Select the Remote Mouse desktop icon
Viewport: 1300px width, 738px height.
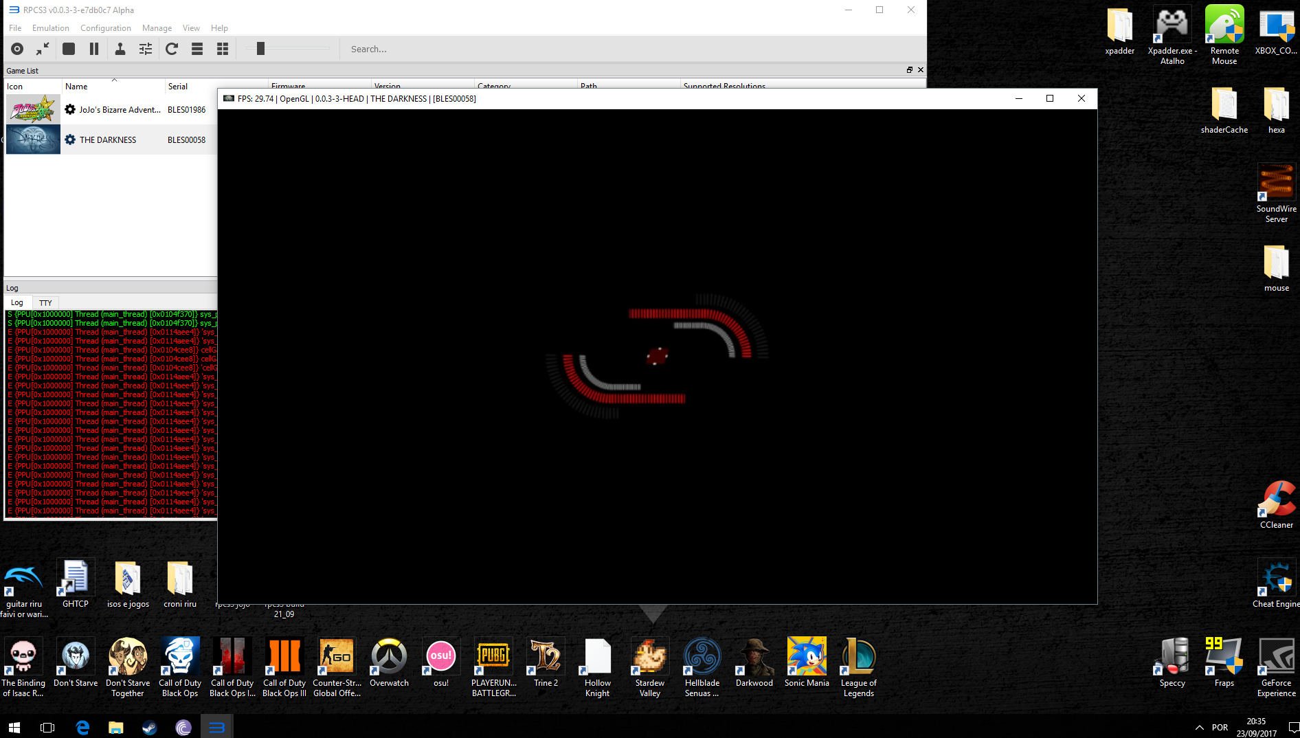[1224, 36]
